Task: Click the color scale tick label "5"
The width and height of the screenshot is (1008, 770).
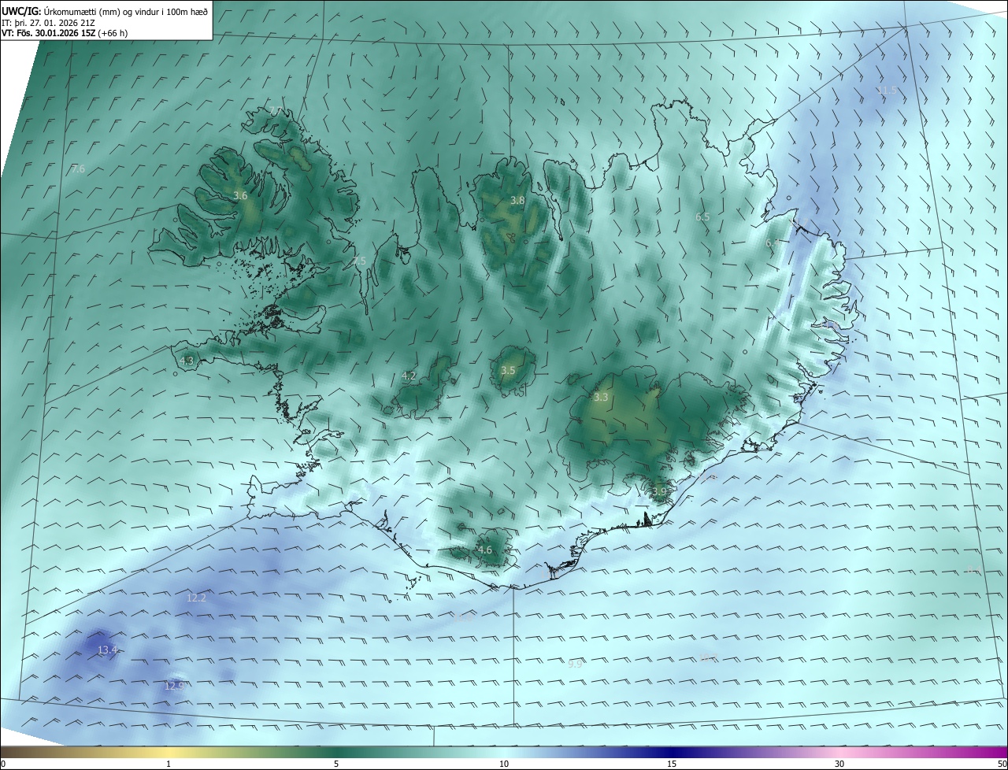Action: tap(336, 764)
